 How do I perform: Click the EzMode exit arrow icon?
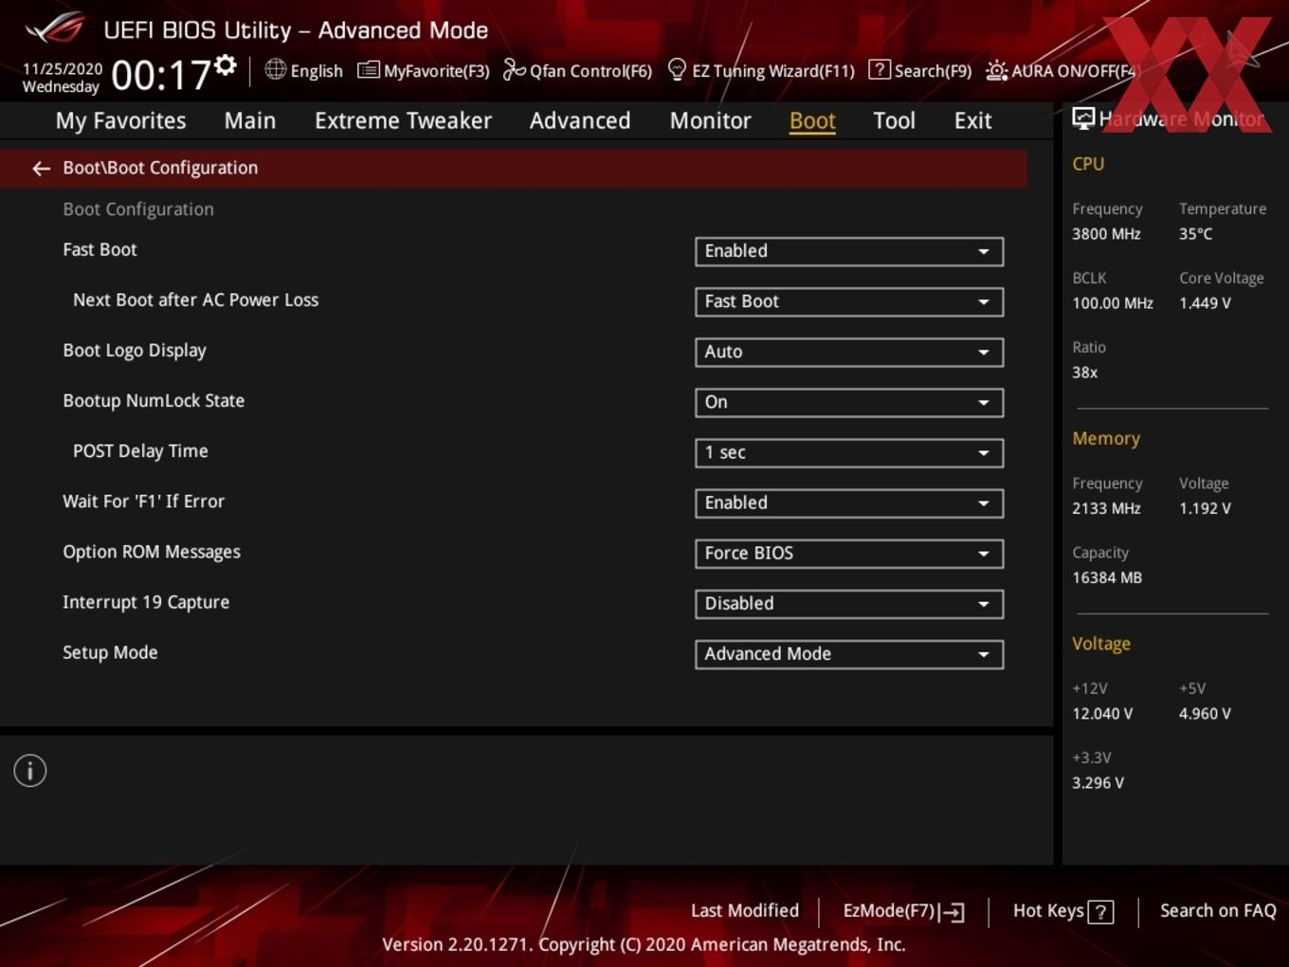pos(953,912)
